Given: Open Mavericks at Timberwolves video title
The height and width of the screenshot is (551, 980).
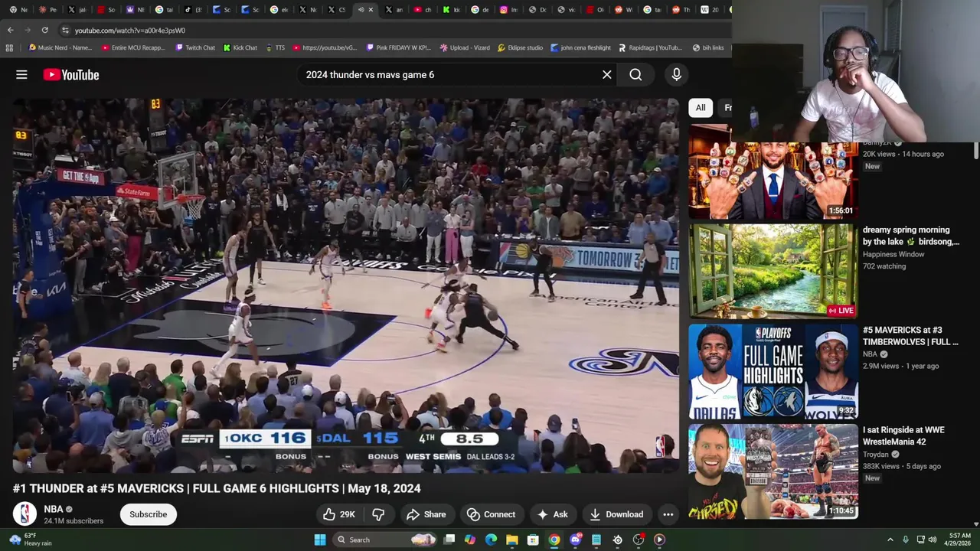Looking at the screenshot, I should tap(910, 336).
